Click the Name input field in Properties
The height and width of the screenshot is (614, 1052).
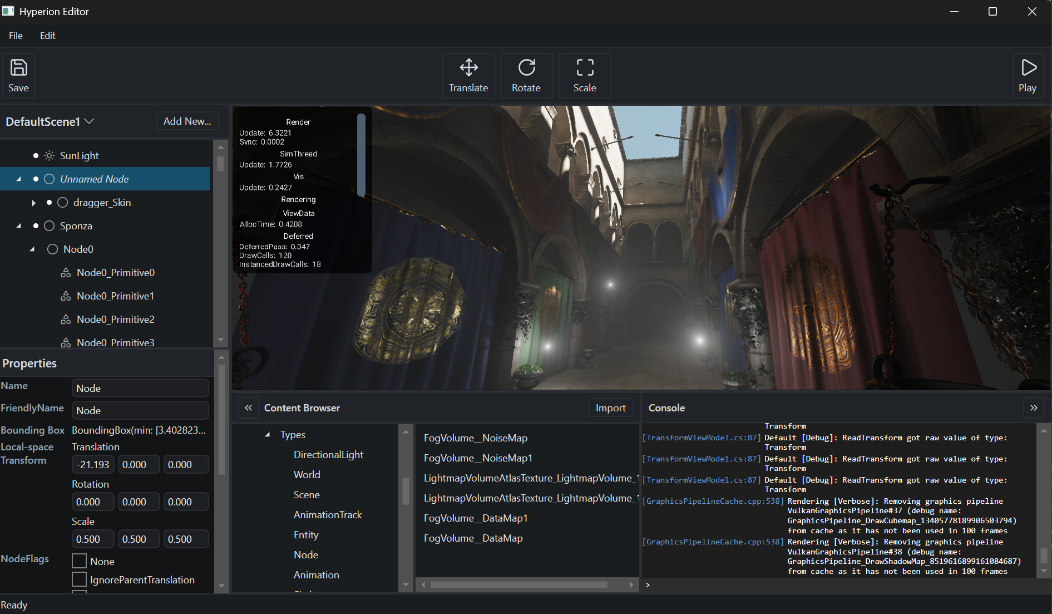140,388
